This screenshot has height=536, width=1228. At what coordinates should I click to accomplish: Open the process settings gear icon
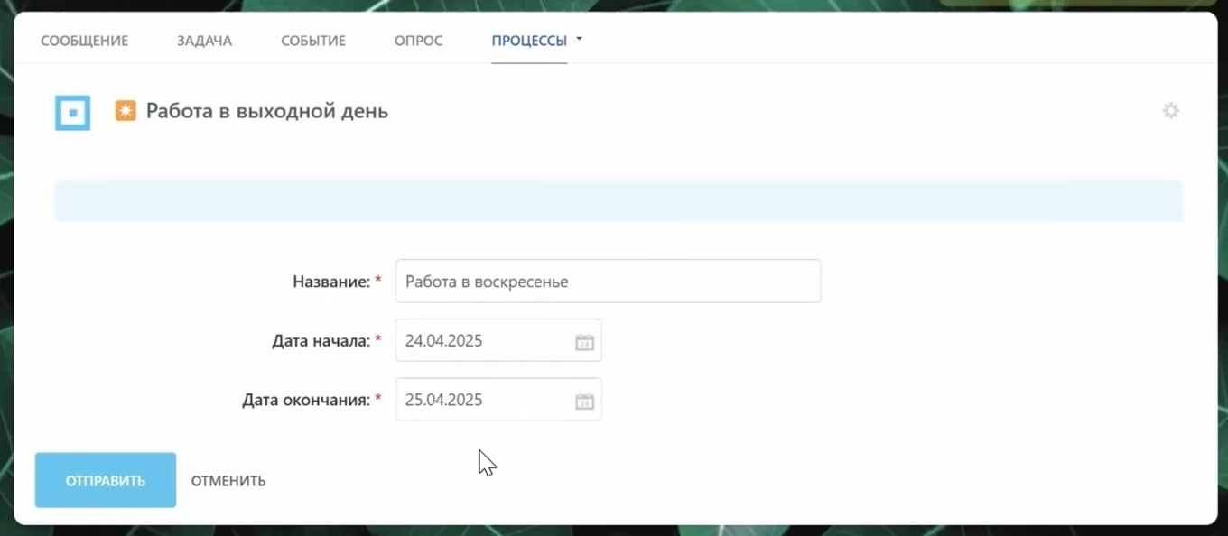(1170, 110)
